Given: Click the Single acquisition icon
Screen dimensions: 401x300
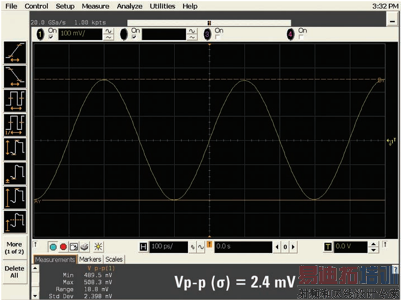Looking at the screenshot, I should (74, 247).
